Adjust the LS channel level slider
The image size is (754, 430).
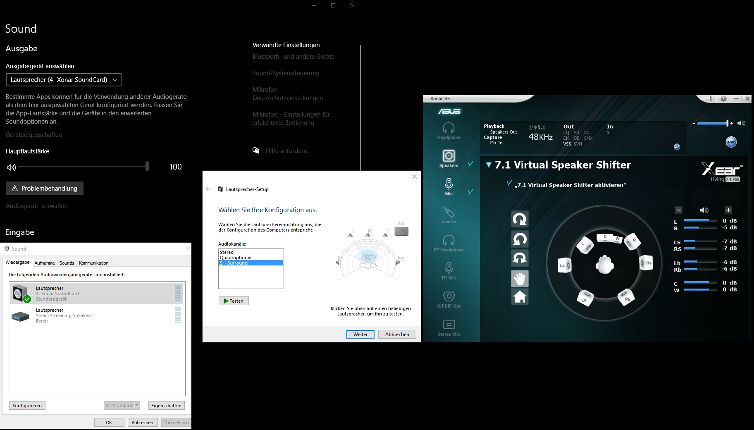tap(700, 241)
